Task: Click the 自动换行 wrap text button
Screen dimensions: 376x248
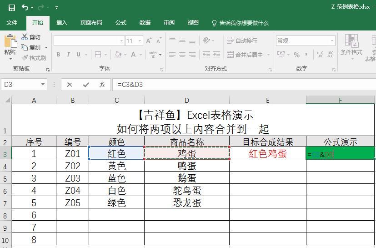Action: pos(242,40)
